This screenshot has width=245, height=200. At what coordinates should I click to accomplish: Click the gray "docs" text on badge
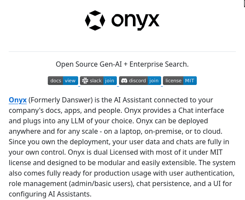56,81
